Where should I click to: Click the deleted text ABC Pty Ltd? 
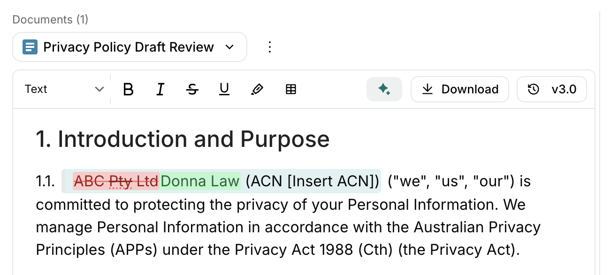(116, 181)
